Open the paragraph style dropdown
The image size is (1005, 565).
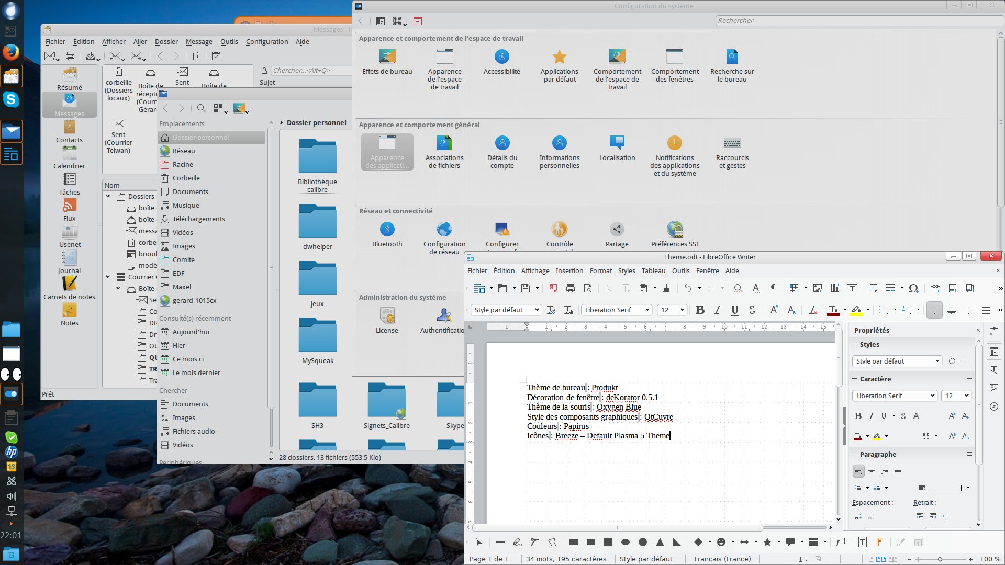click(x=537, y=310)
